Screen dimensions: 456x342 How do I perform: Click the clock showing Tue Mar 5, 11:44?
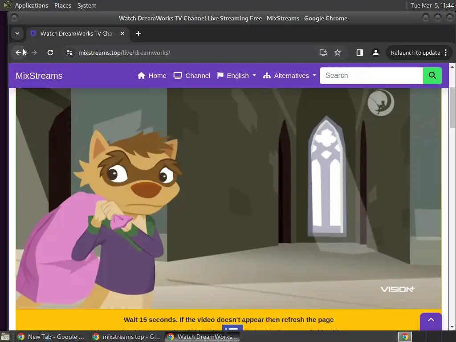tap(432, 5)
